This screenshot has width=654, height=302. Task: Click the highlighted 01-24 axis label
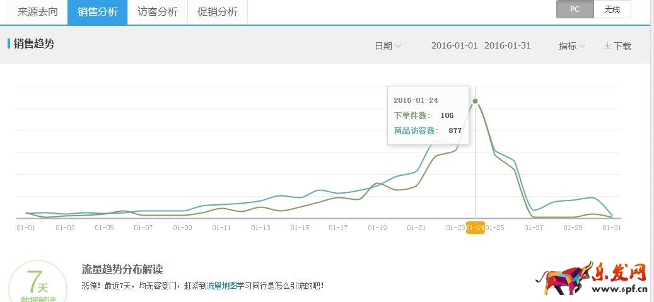(x=475, y=228)
